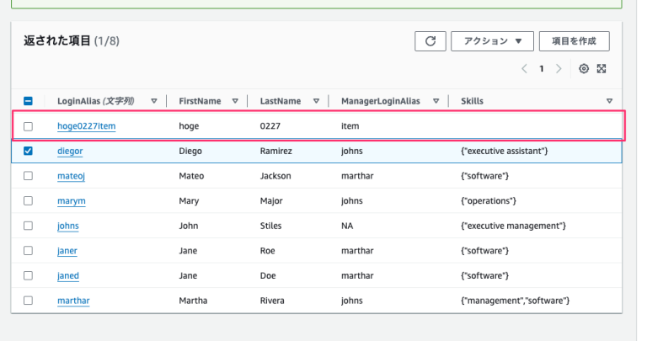Click the Mateo first name cell

(191, 176)
